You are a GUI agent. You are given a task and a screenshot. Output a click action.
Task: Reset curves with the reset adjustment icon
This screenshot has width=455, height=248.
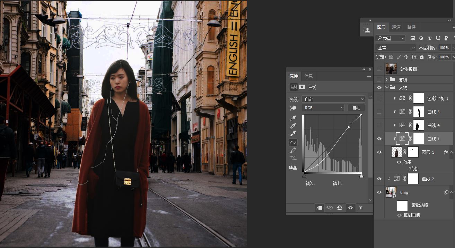[340, 208]
